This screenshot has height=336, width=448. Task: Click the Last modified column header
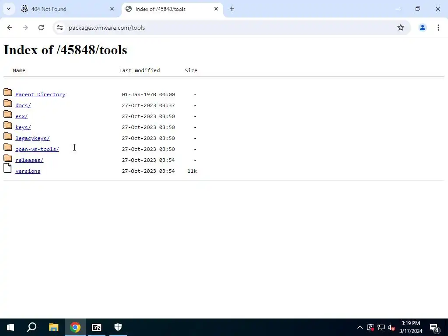tap(140, 70)
